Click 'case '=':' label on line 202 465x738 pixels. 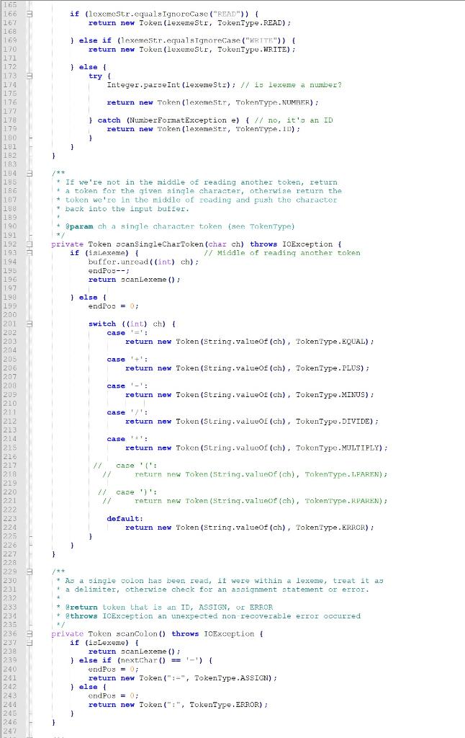click(127, 333)
